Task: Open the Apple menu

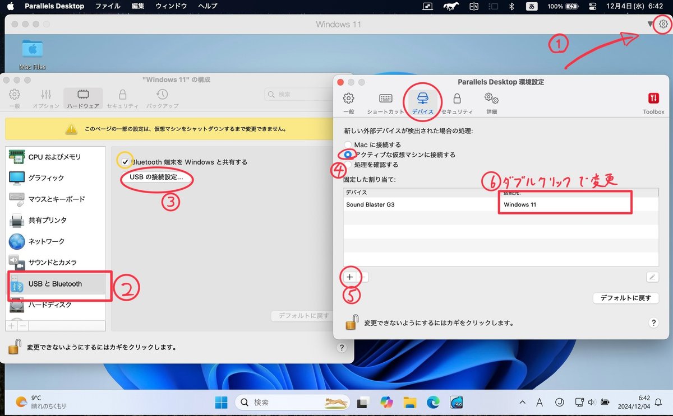Action: 11,6
